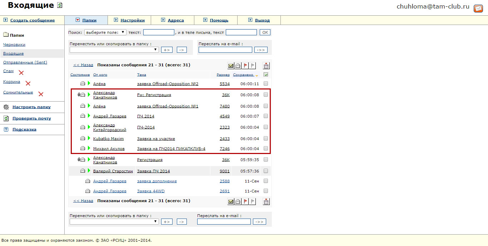488x246 pixels.
Task: Click the gear icon for Настроить папку
Action: pos(6,107)
